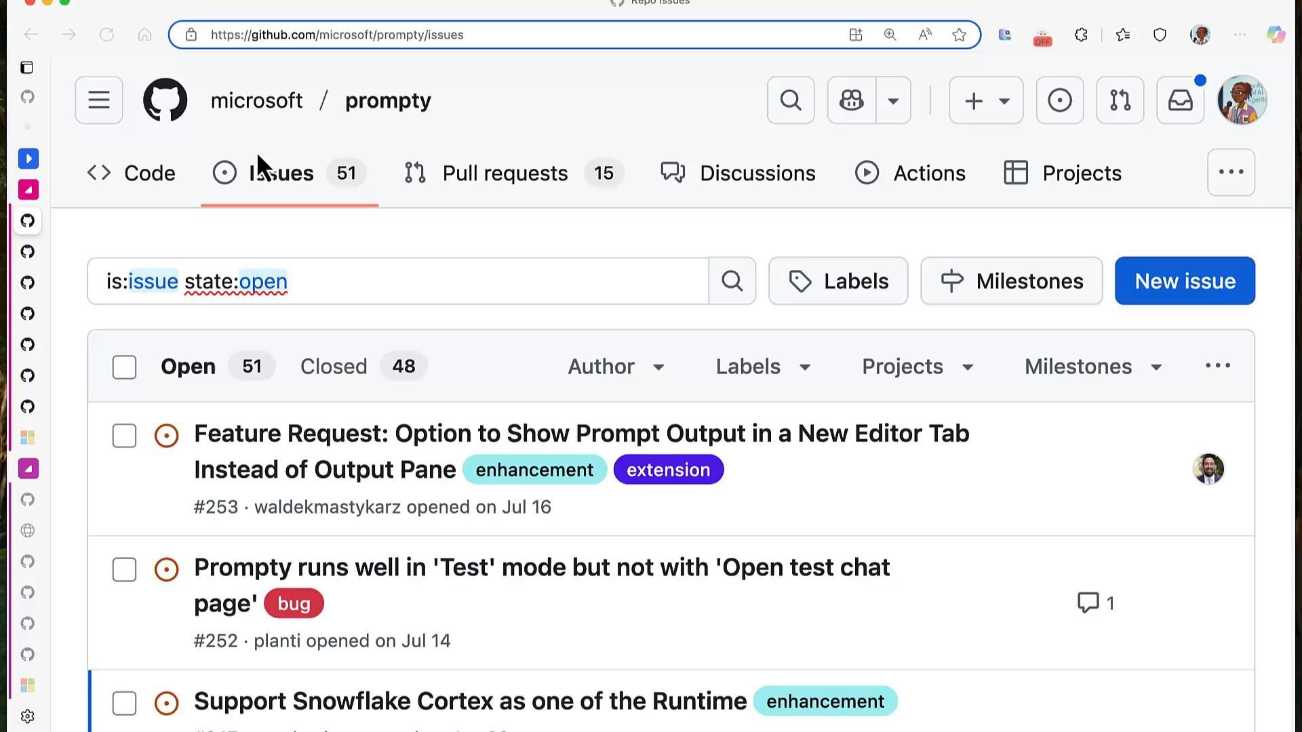Viewport: 1302px width, 732px height.
Task: Tick the select-all issues checkbox
Action: click(x=124, y=367)
